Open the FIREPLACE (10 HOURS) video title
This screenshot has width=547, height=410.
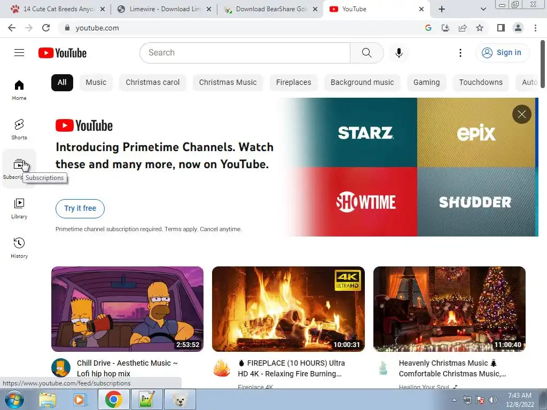click(291, 368)
